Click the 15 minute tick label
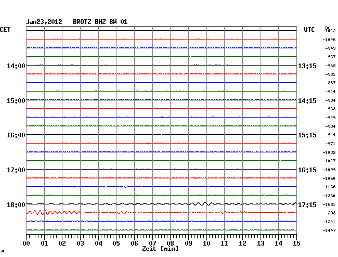 pos(296,243)
